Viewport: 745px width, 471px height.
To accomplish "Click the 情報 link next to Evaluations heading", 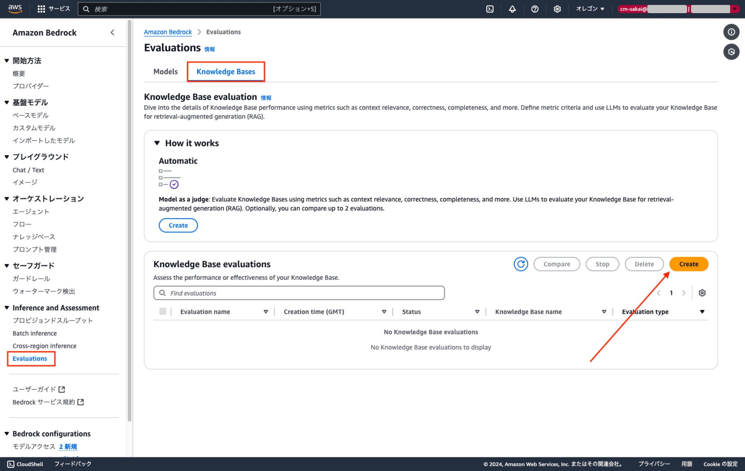I will [x=209, y=49].
